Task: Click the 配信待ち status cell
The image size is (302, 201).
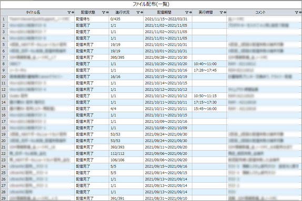Action: (x=92, y=19)
